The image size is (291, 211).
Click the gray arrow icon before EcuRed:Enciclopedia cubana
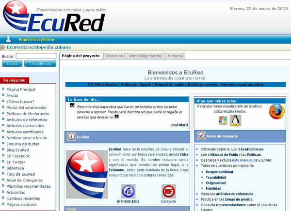(3, 47)
